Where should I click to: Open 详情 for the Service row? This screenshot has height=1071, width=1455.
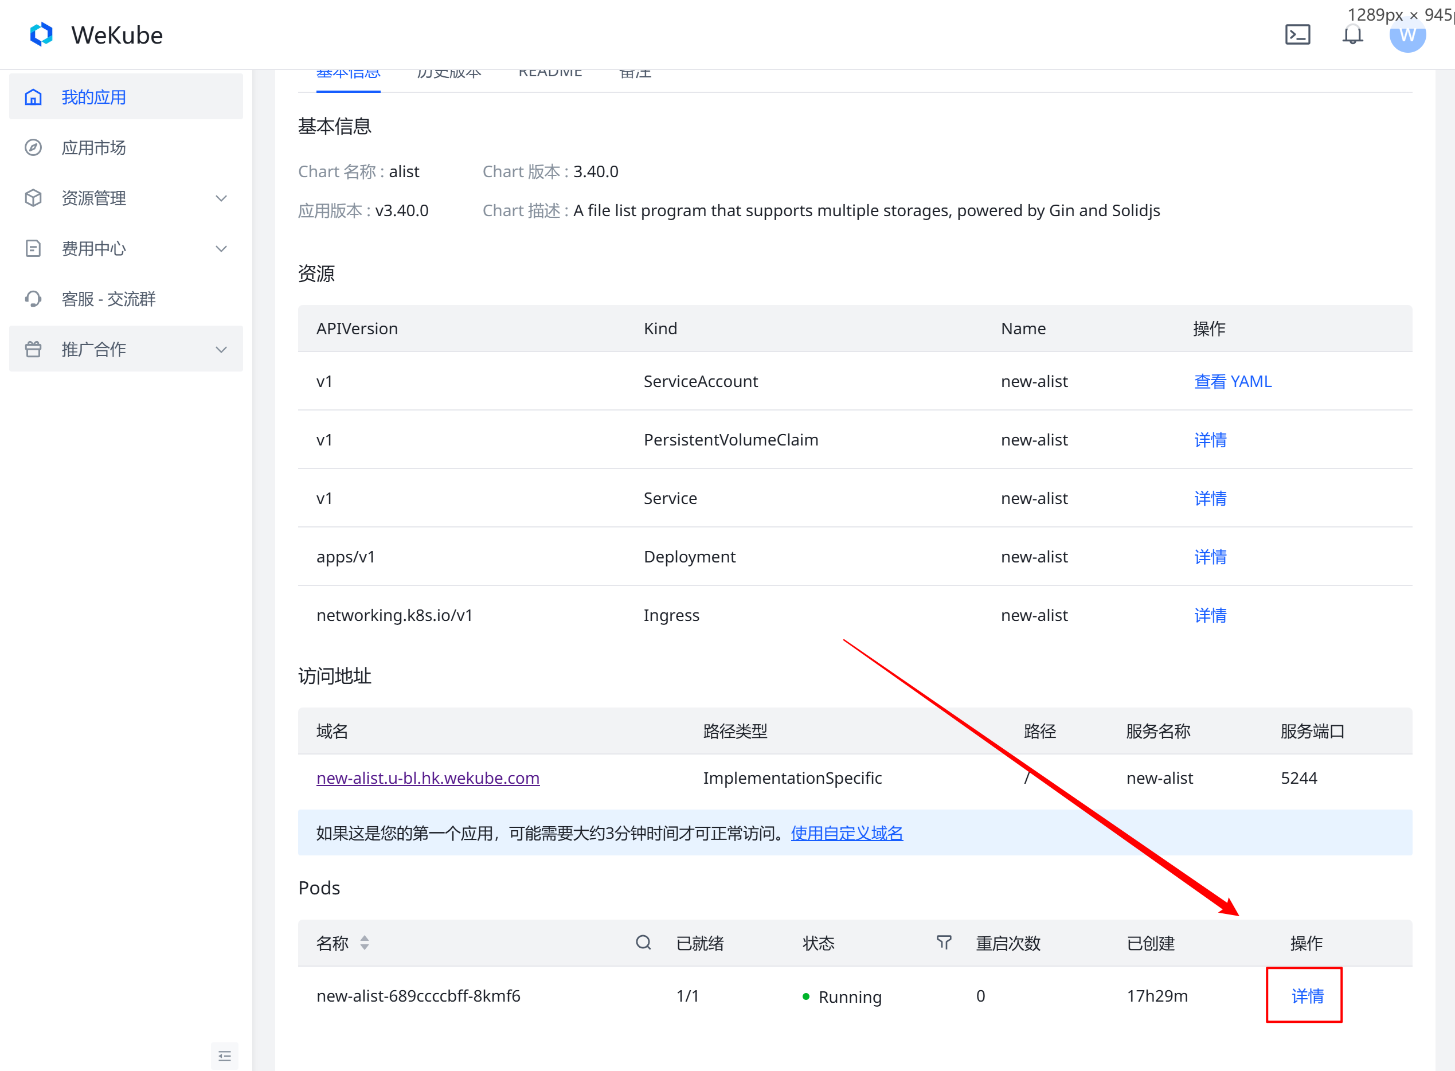pyautogui.click(x=1210, y=498)
